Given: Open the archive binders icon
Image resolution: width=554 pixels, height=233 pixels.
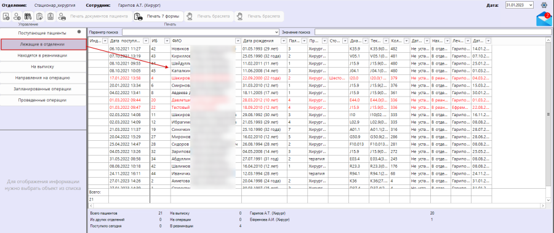Looking at the screenshot, I should [28, 16].
